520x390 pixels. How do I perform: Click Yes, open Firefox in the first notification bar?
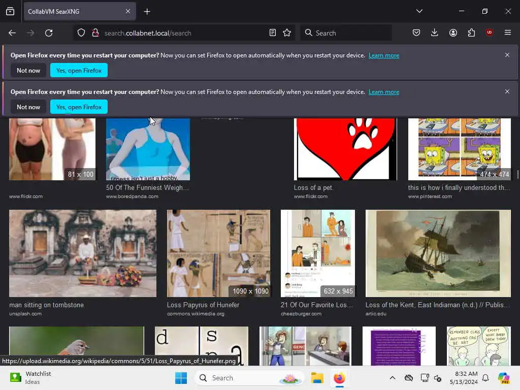tap(79, 70)
